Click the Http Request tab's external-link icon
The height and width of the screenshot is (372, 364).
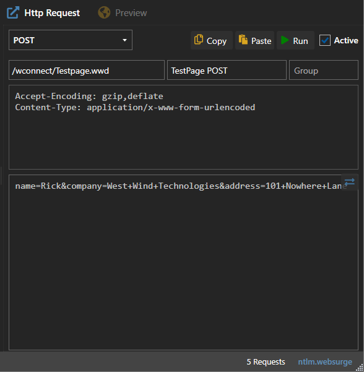pos(13,13)
